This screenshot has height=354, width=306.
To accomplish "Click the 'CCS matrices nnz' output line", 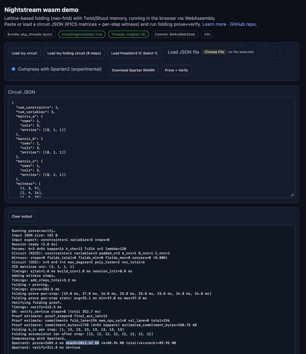I will point(43,267).
